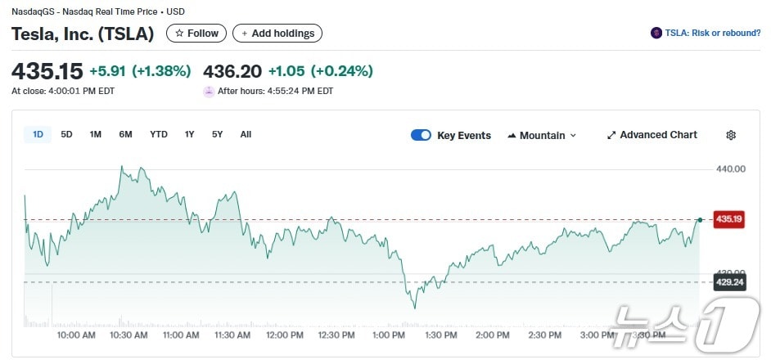Screen dimensions: 771x364
Task: Select the 1M time range
Action: [95, 134]
